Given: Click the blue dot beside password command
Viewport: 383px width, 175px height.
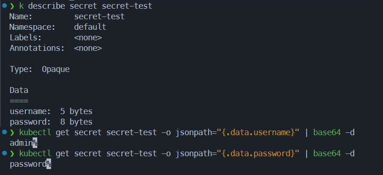Looking at the screenshot, I should [x=4, y=153].
